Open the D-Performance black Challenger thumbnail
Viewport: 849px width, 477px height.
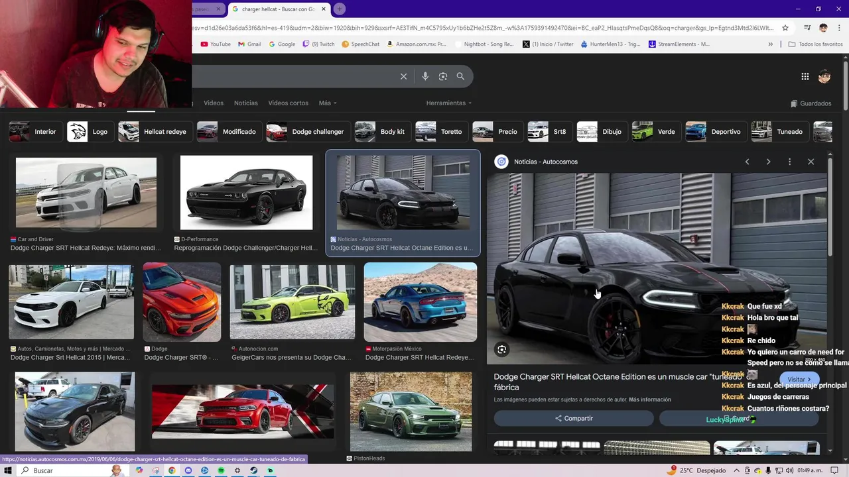(x=246, y=193)
